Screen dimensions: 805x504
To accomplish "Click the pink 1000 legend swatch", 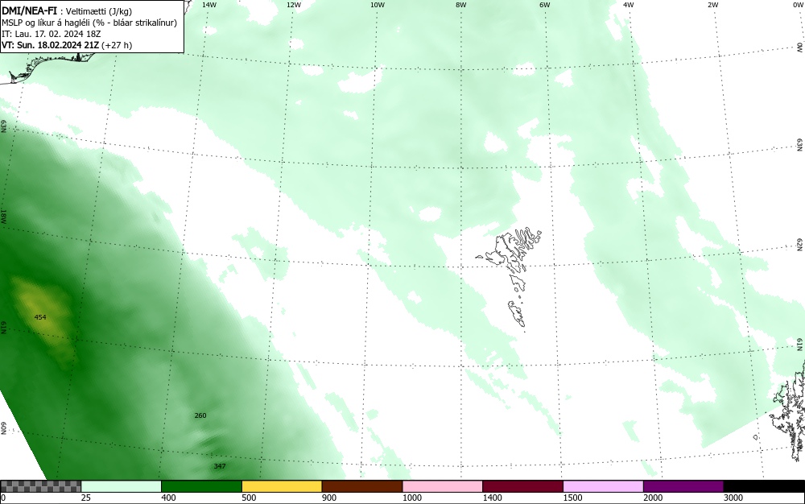I will click(x=443, y=486).
